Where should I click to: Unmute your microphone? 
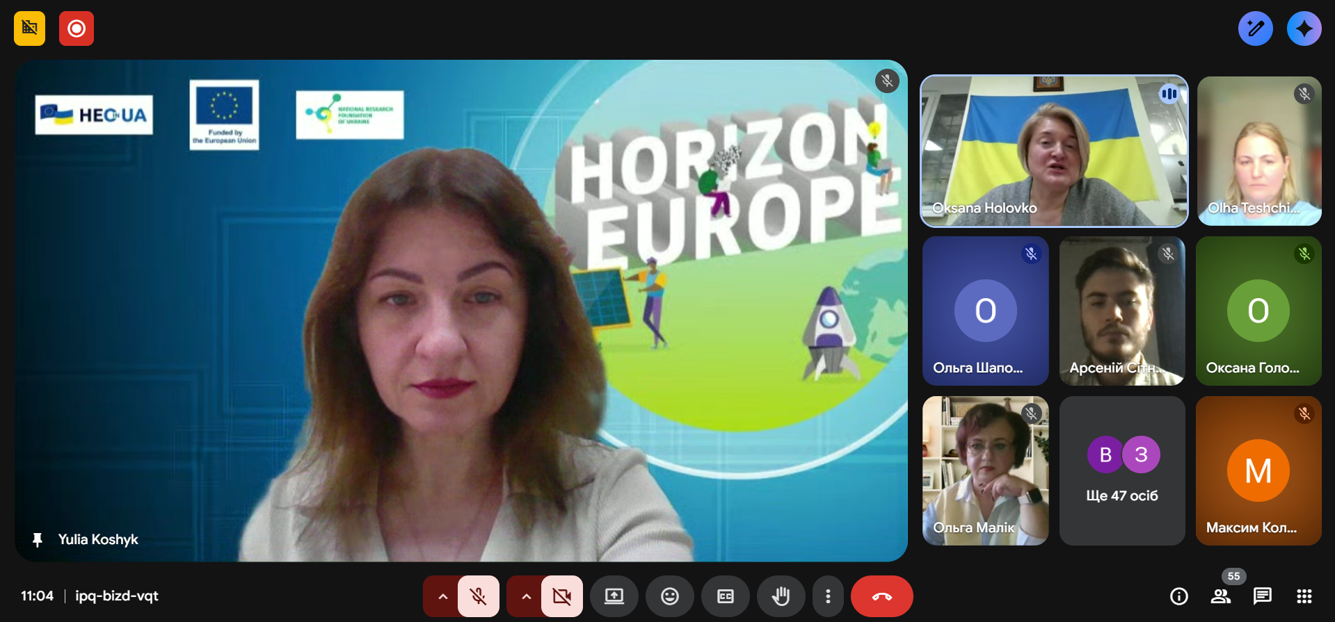pos(478,596)
